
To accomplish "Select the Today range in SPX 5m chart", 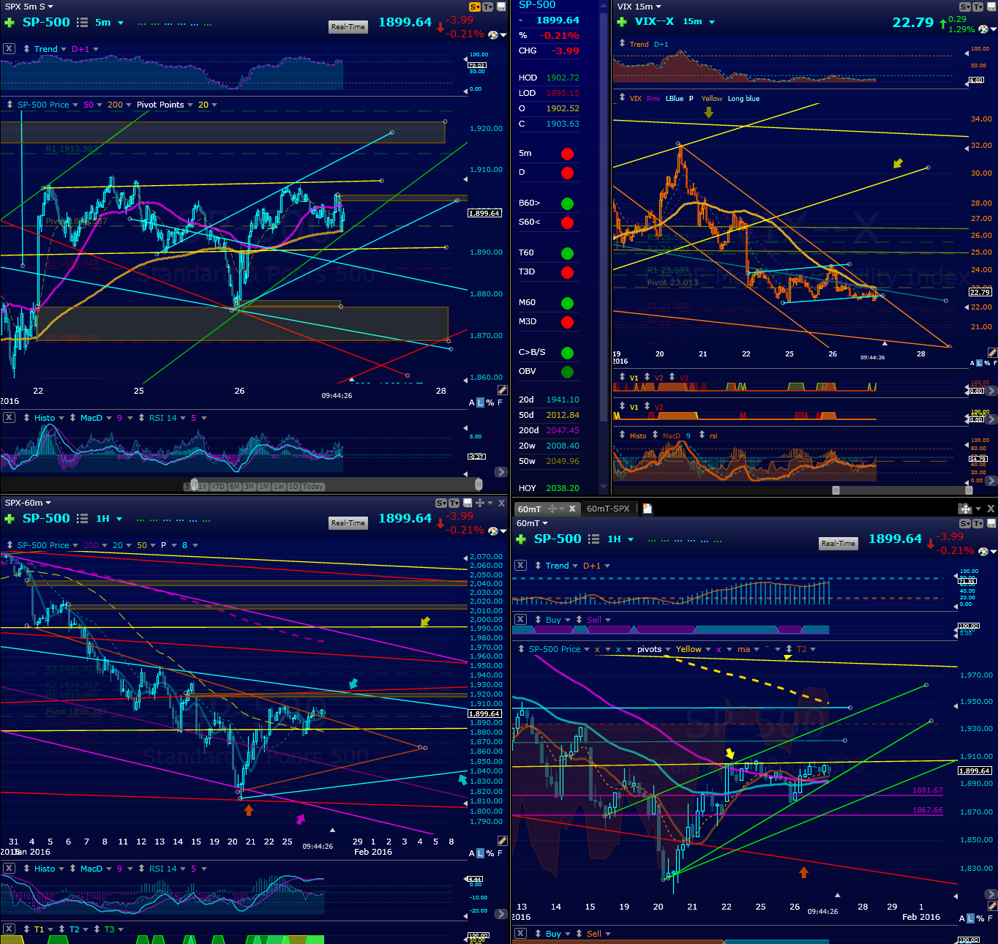I will pos(312,487).
